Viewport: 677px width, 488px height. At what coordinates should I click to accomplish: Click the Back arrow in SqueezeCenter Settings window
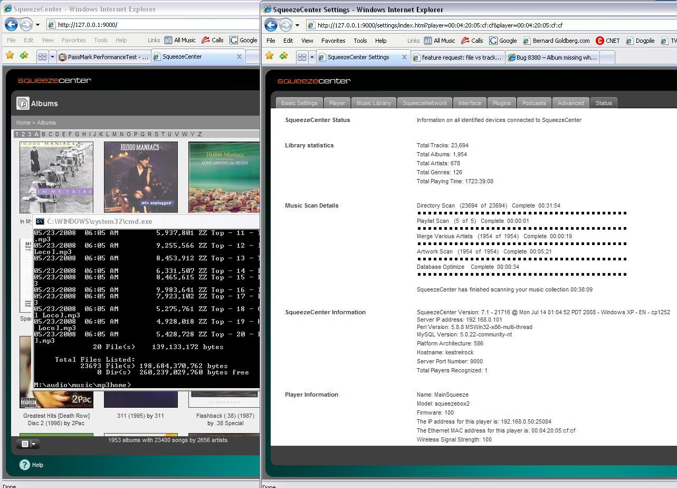point(271,25)
